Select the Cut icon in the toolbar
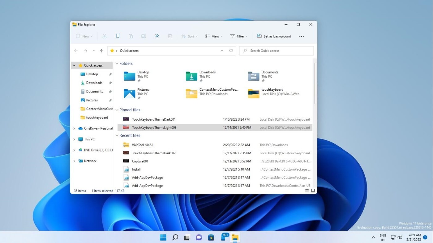433x243 pixels. [105, 36]
